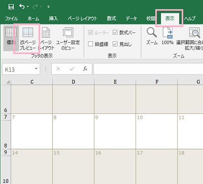The width and height of the screenshot is (203, 184).
Task: Select column D header
Action: point(73,82)
